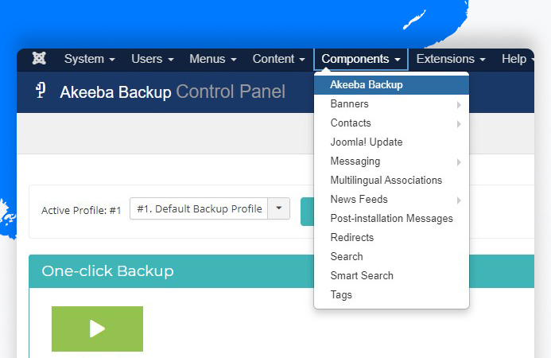
Task: Open the System menu
Action: point(90,59)
